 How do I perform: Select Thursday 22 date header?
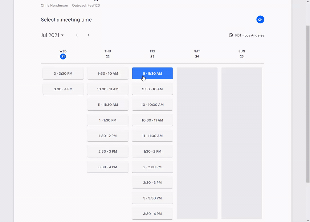tap(108, 54)
